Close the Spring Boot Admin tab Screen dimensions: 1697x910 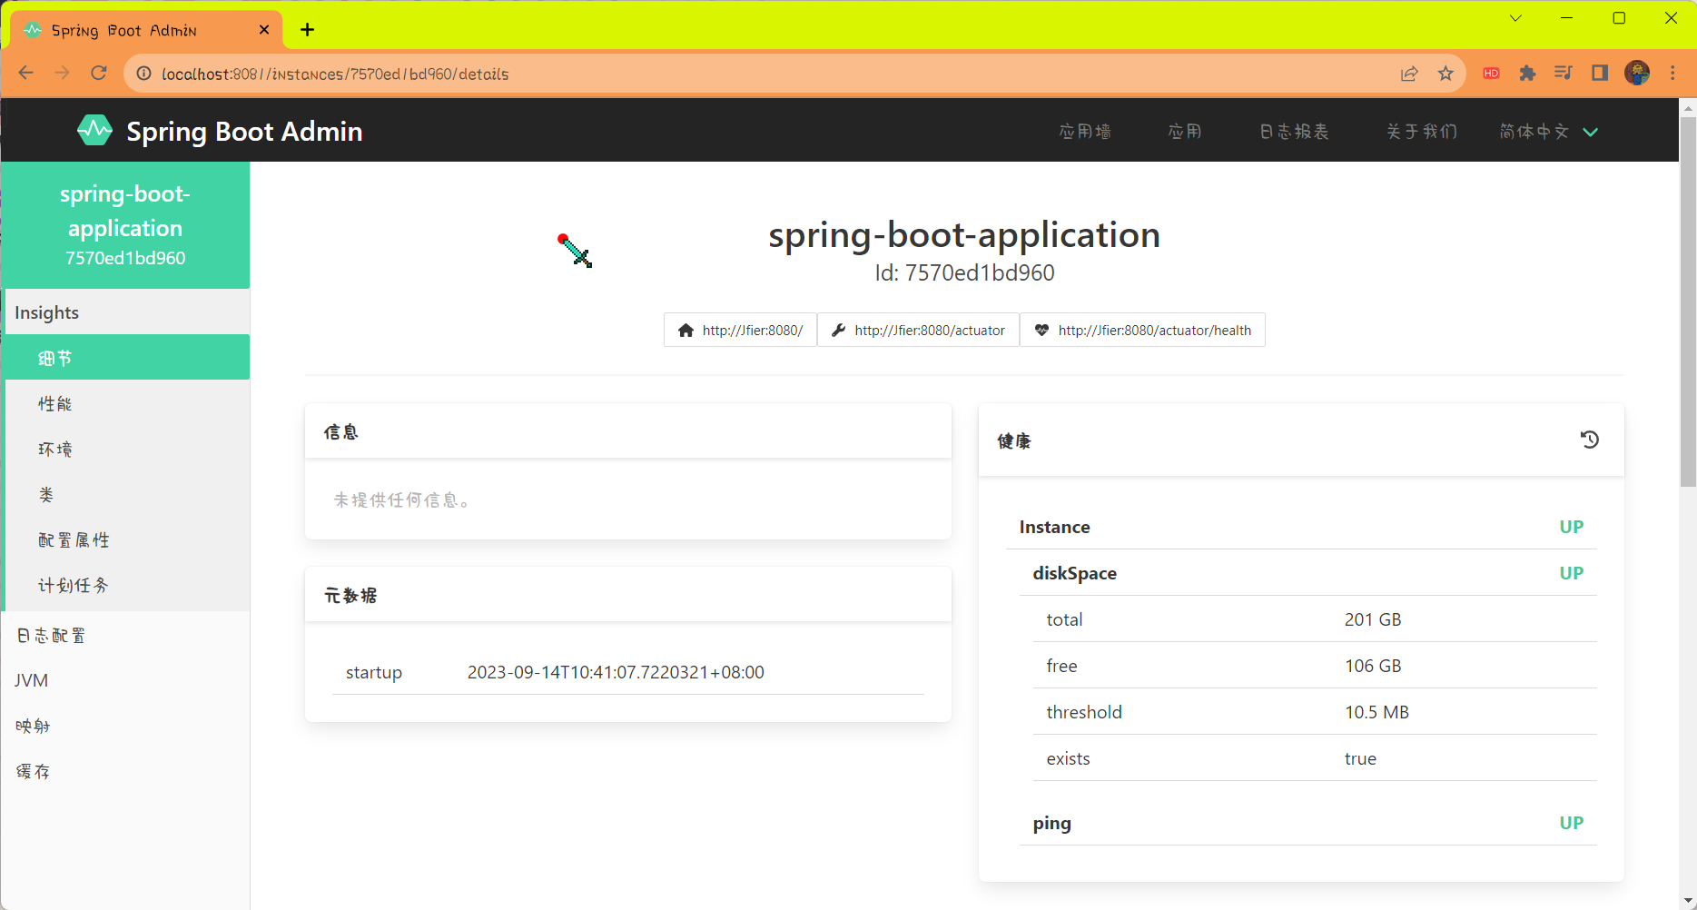[264, 30]
